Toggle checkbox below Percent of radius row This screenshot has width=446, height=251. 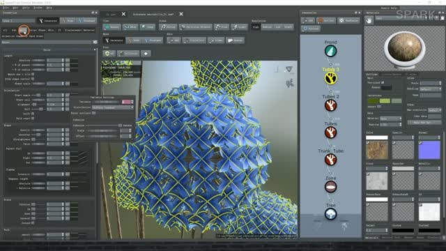click(33, 75)
